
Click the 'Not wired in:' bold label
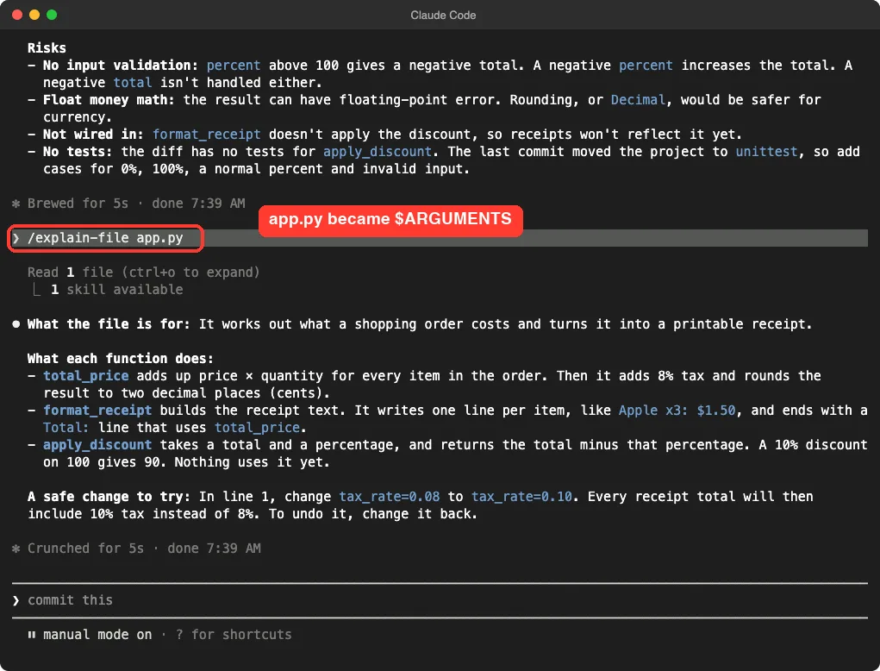(x=93, y=135)
